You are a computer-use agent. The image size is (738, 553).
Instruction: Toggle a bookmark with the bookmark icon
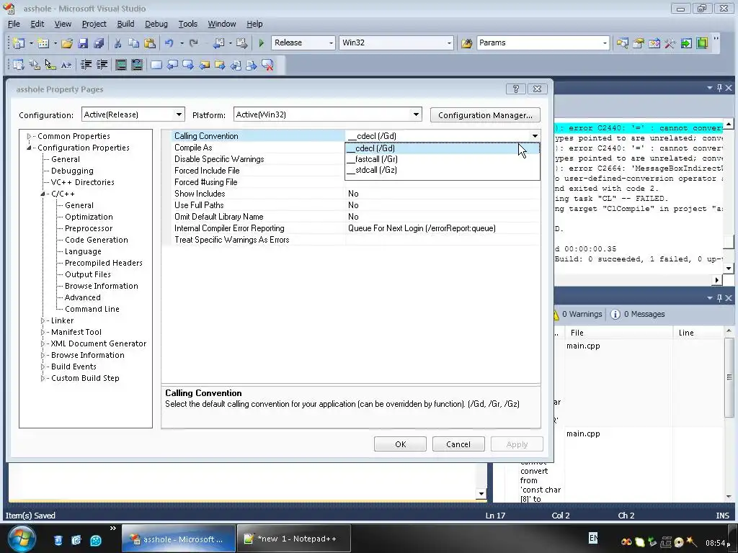[156, 65]
